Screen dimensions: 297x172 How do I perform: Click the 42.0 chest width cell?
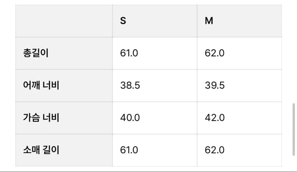click(215, 118)
